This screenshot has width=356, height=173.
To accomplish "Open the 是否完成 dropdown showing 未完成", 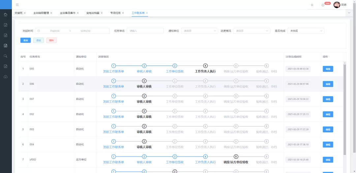I will [306, 31].
